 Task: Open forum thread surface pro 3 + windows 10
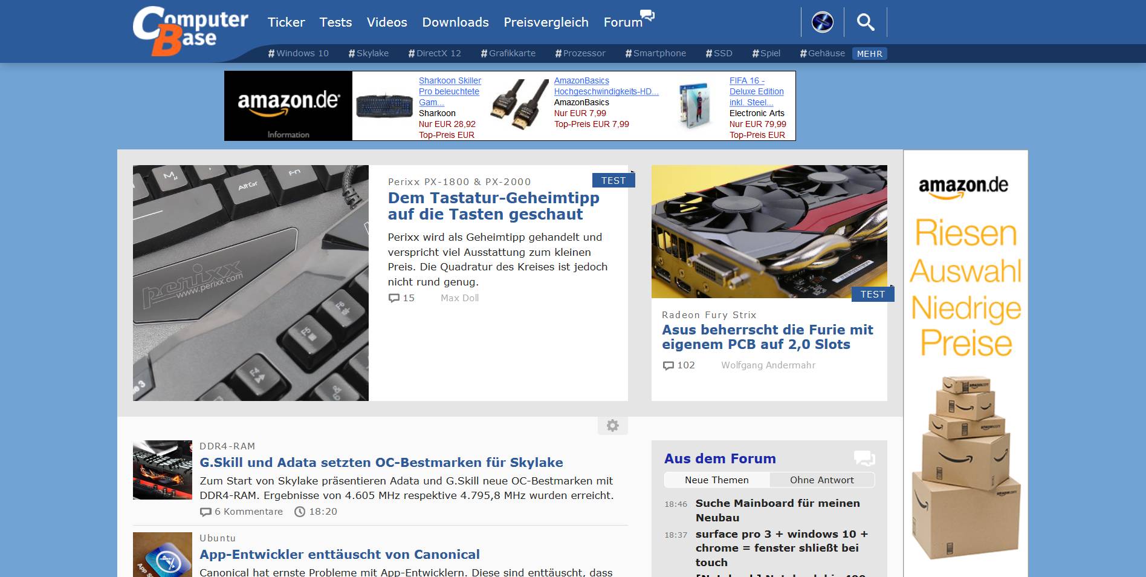(x=782, y=548)
